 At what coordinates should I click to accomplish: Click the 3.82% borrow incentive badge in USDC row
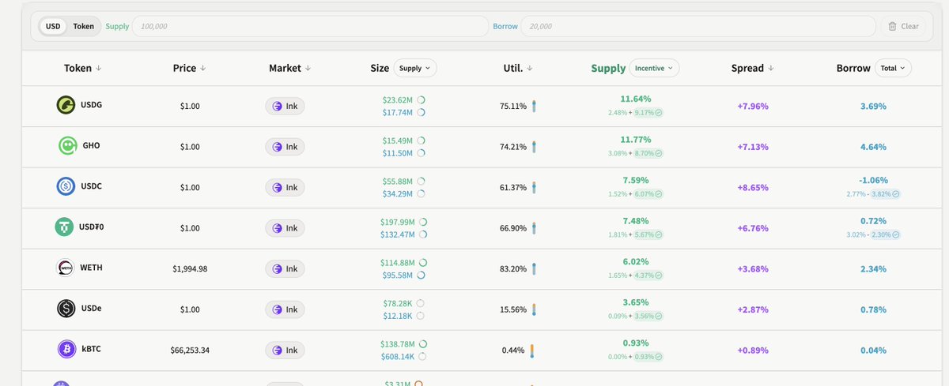[x=886, y=194]
